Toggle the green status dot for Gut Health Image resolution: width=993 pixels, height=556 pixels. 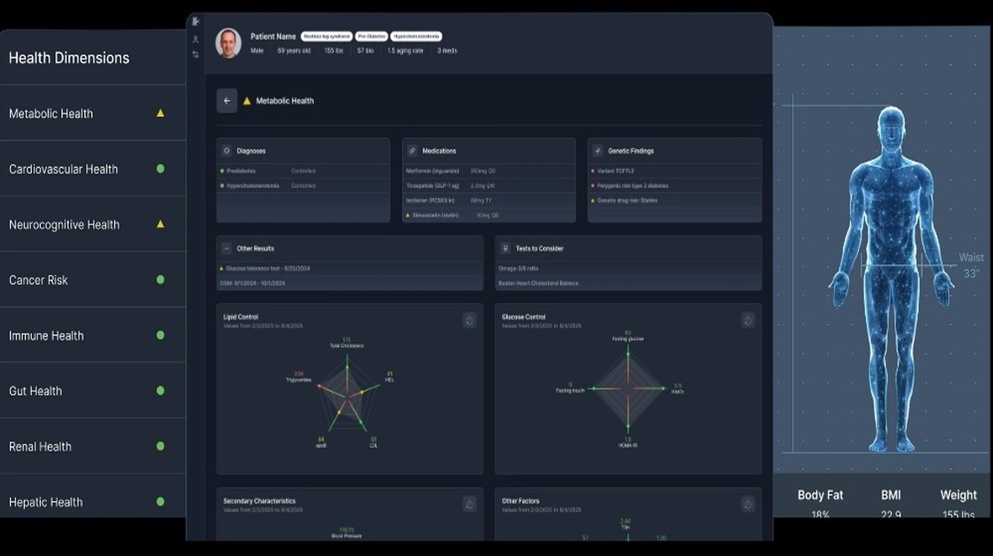(x=160, y=391)
